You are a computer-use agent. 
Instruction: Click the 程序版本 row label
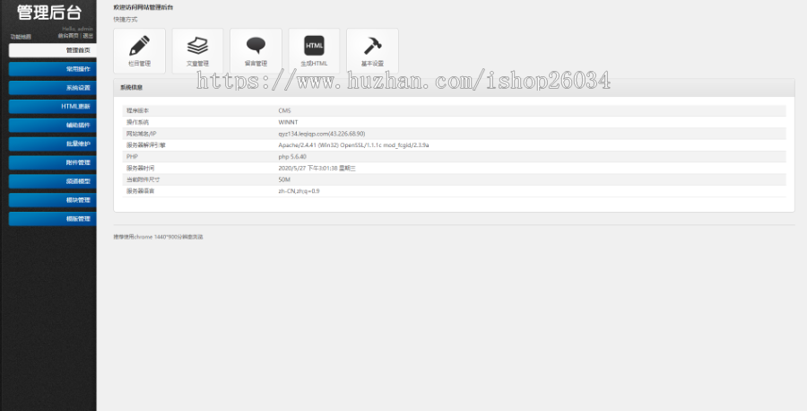tap(137, 110)
